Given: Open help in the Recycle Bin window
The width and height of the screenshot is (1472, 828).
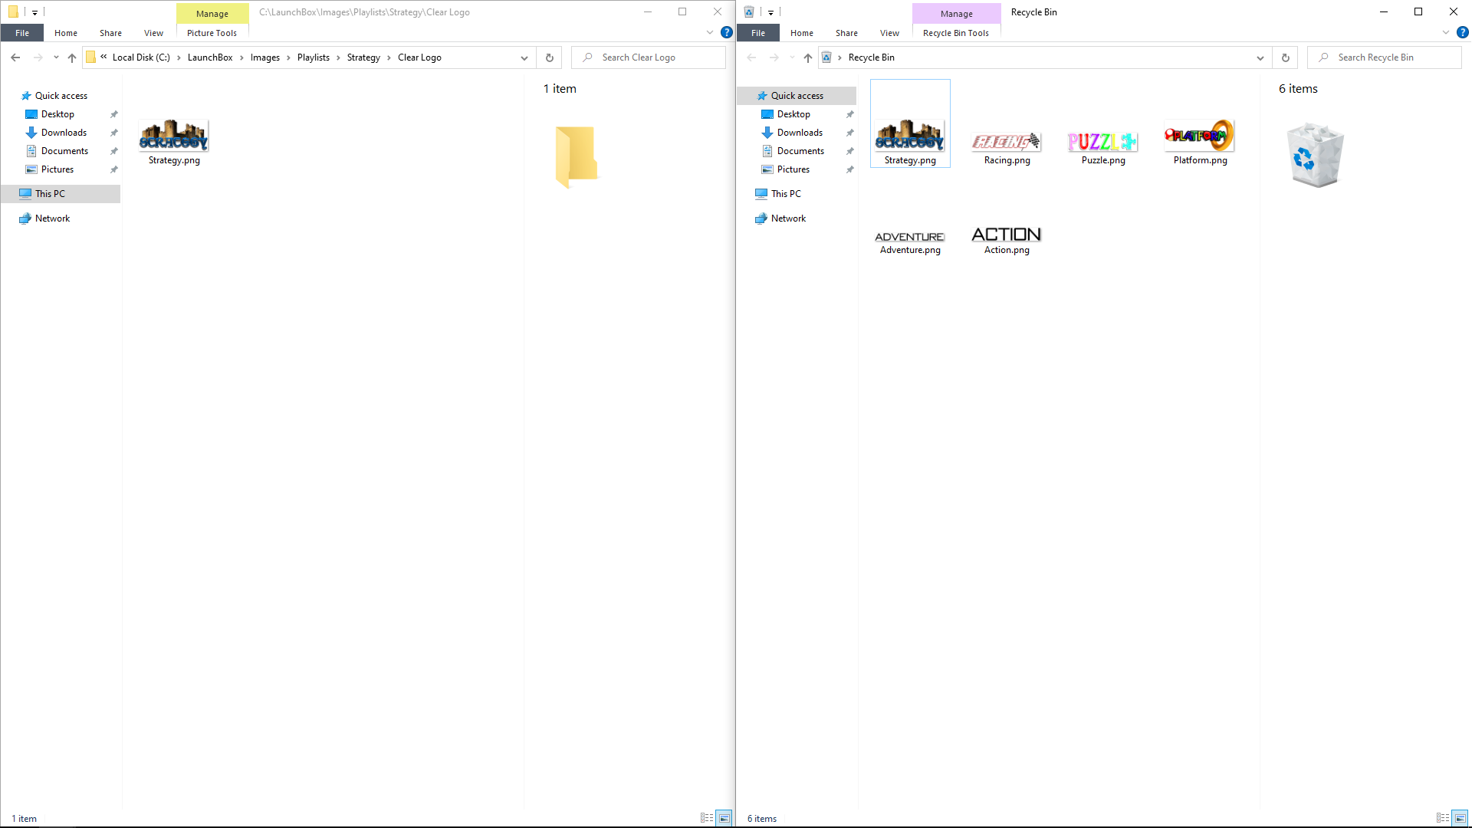Looking at the screenshot, I should click(x=1462, y=32).
